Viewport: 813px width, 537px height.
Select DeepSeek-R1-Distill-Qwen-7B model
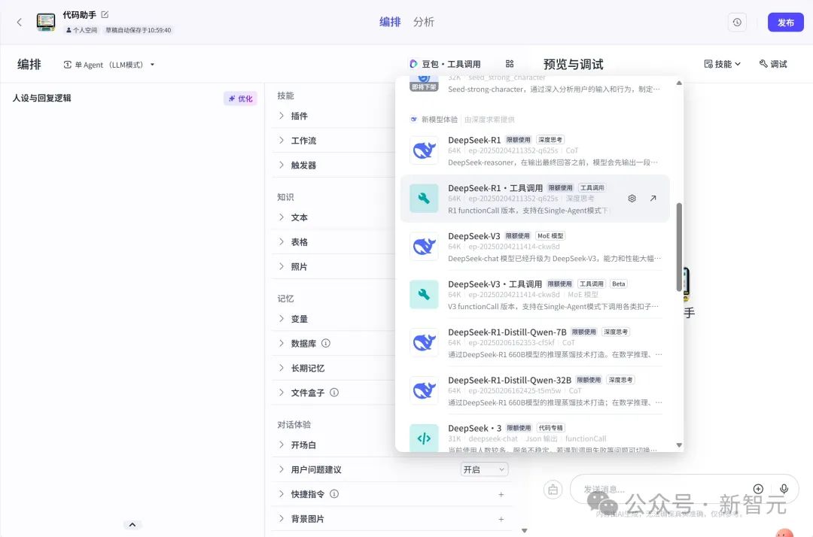534,343
